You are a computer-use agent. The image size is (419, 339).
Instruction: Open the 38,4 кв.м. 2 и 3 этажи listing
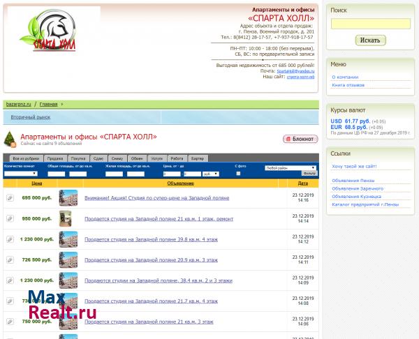pyautogui.click(x=159, y=280)
